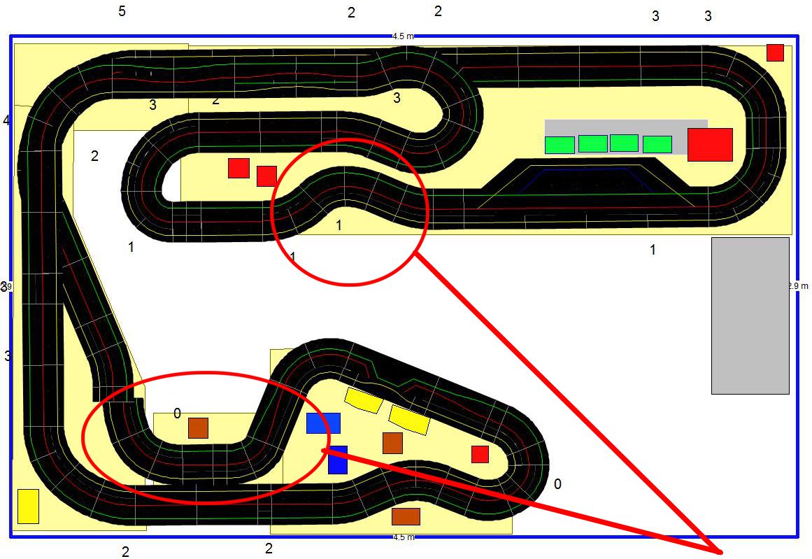Screen dimensions: 812x559
Task: Select the number 4 on the left border
Action: pyautogui.click(x=6, y=120)
